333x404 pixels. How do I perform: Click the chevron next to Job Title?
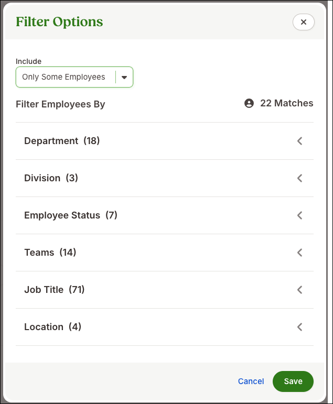click(299, 290)
